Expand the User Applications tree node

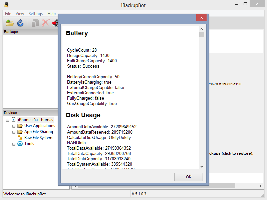14,126
